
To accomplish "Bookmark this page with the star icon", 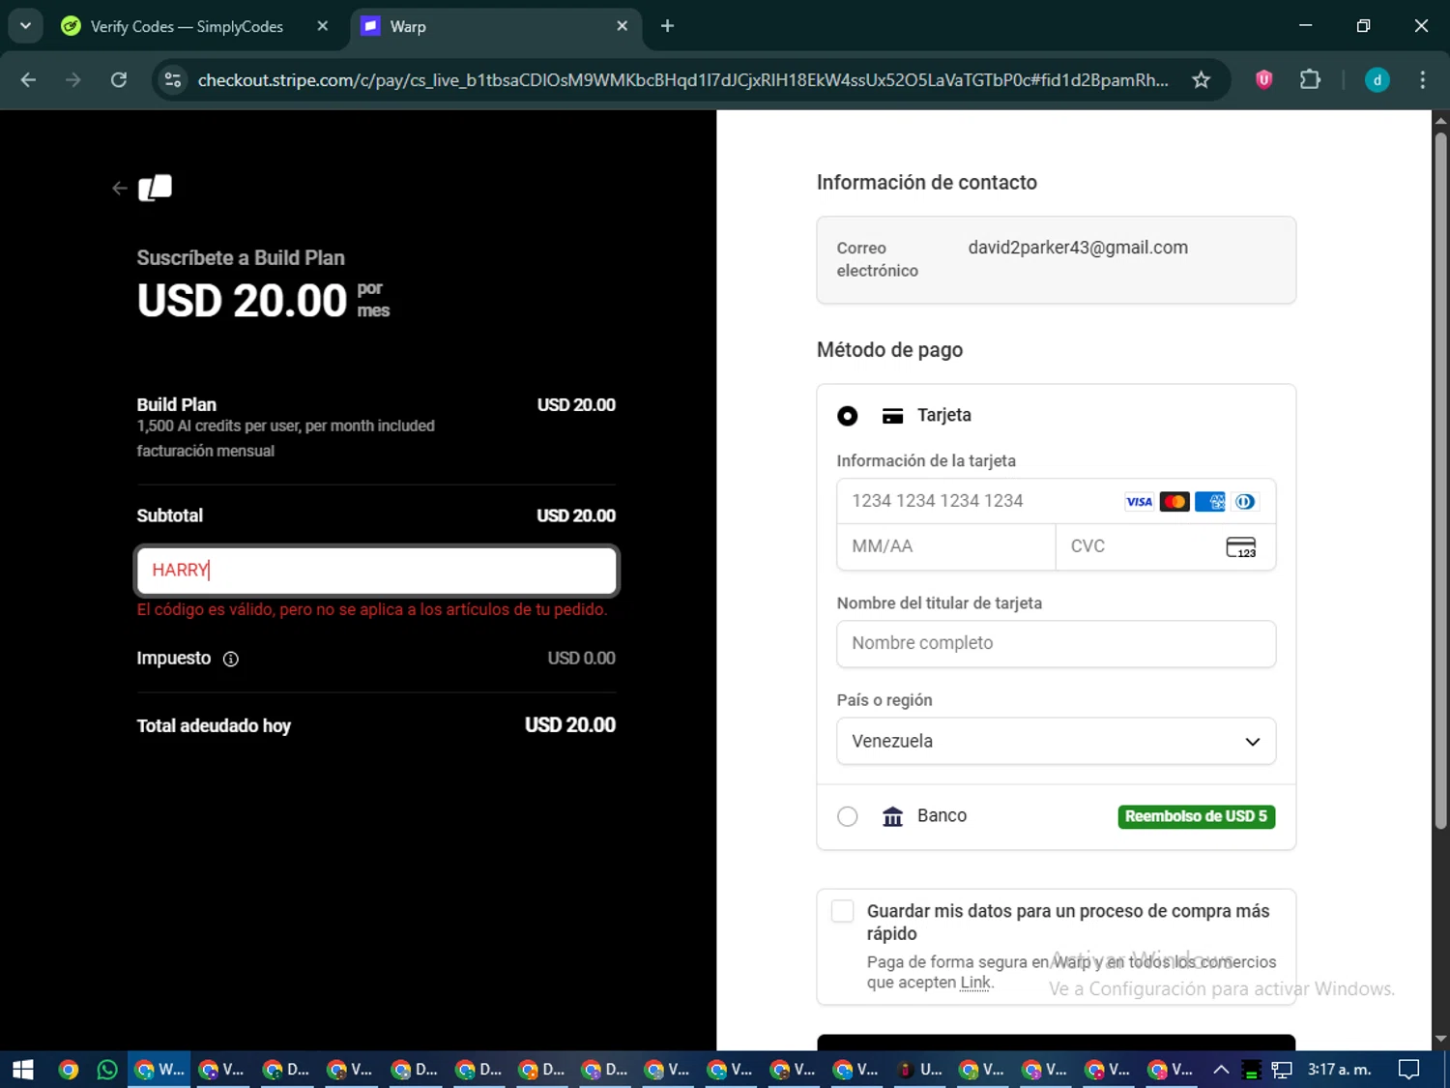I will click(x=1201, y=80).
